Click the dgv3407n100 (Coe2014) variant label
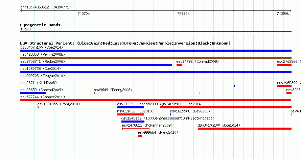Screen dimensions: 301x159 pyautogui.click(x=42, y=47)
